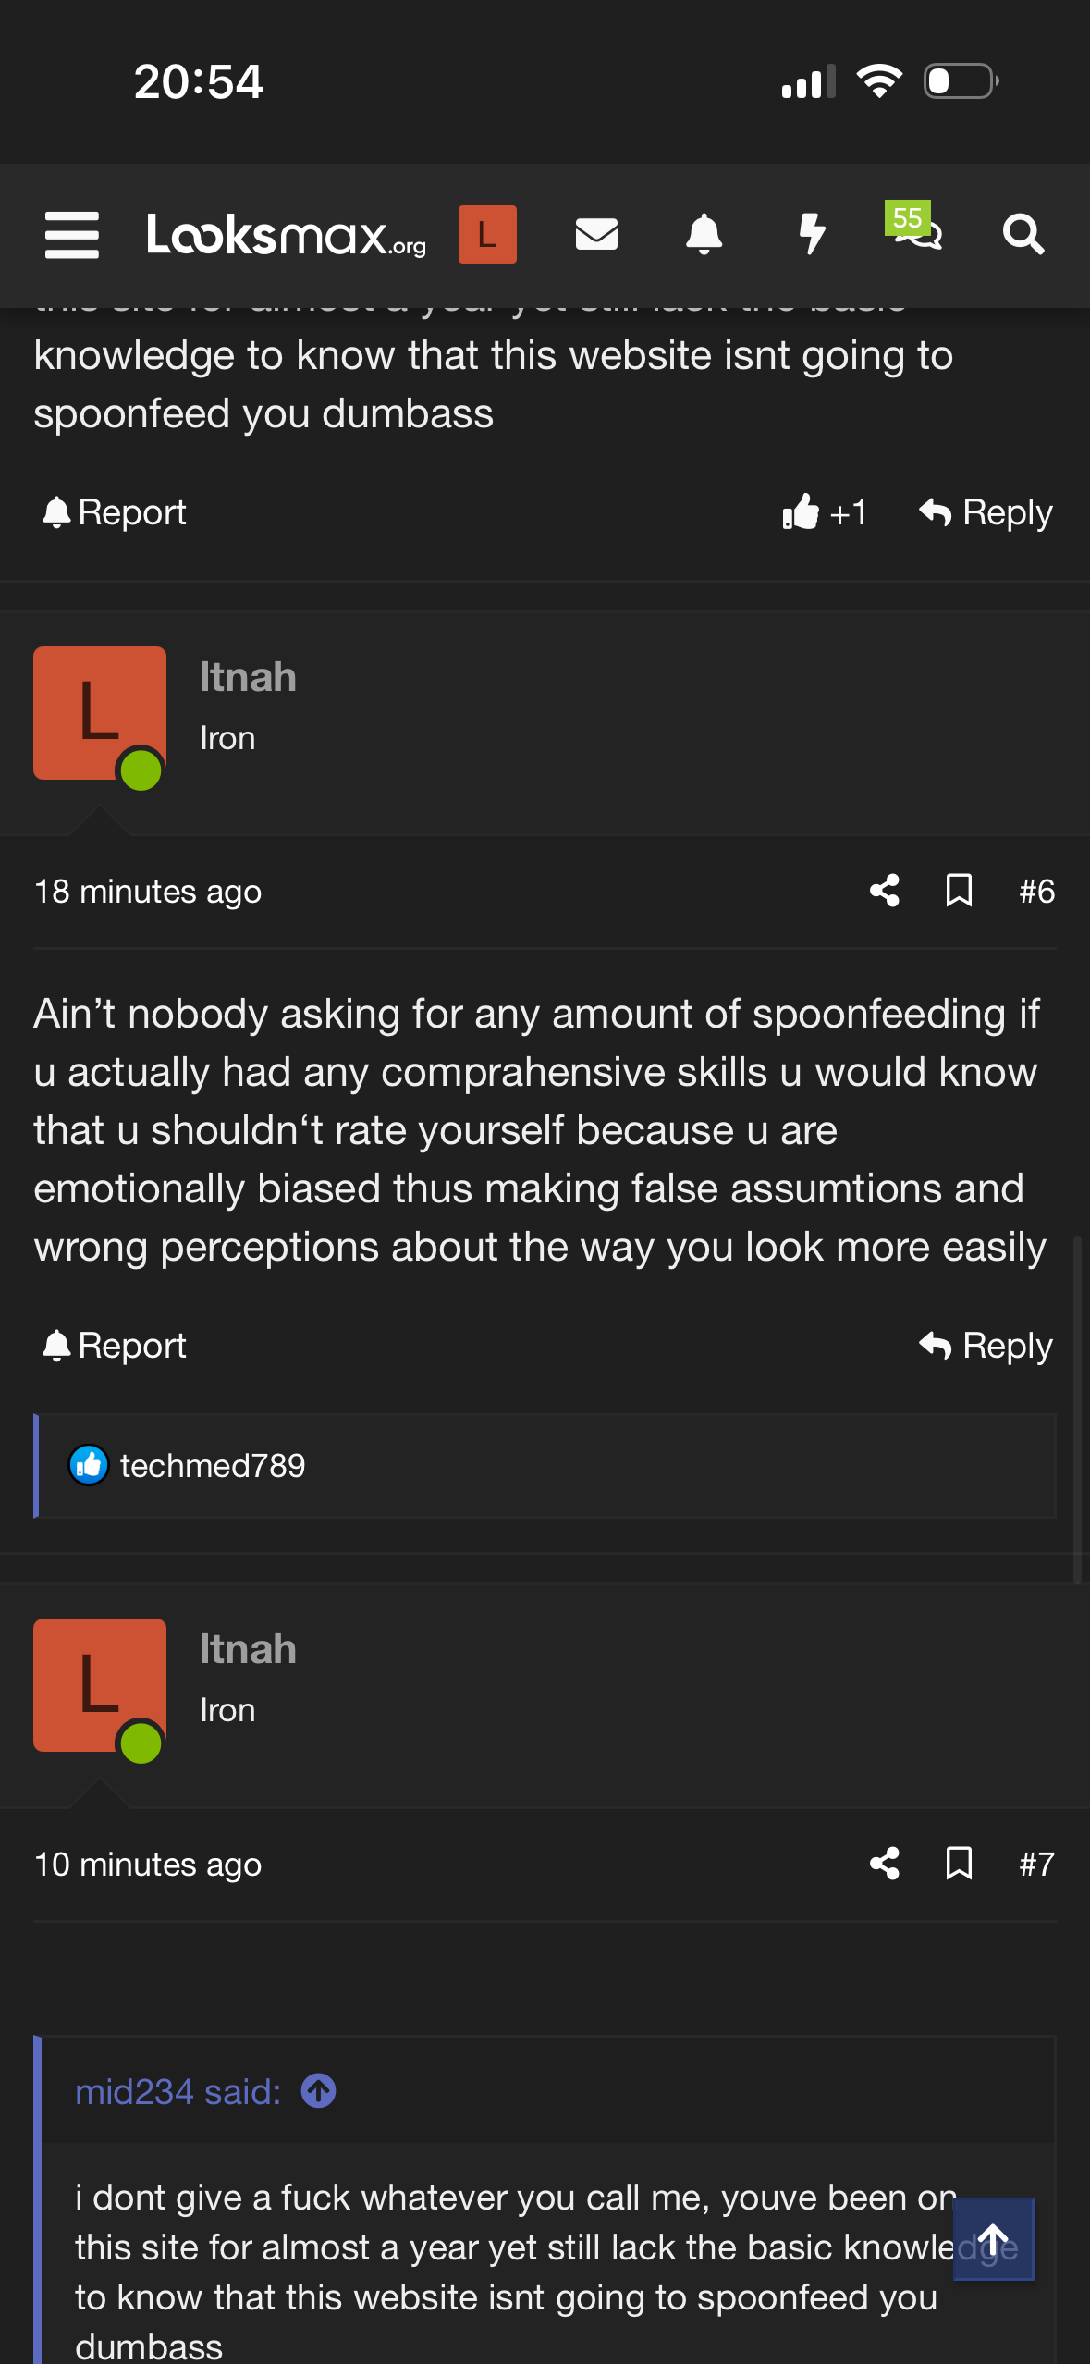Bookmark post #6

[959, 892]
